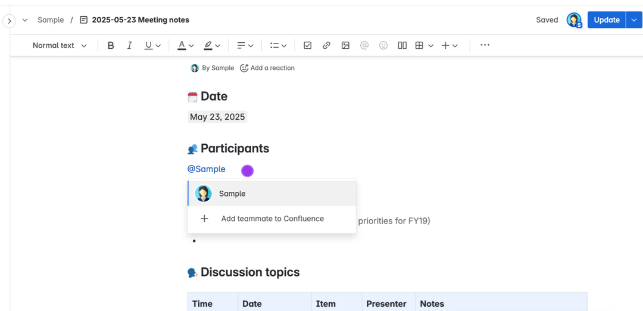643x311 pixels.
Task: Click the @Sample mention text
Action: point(206,169)
